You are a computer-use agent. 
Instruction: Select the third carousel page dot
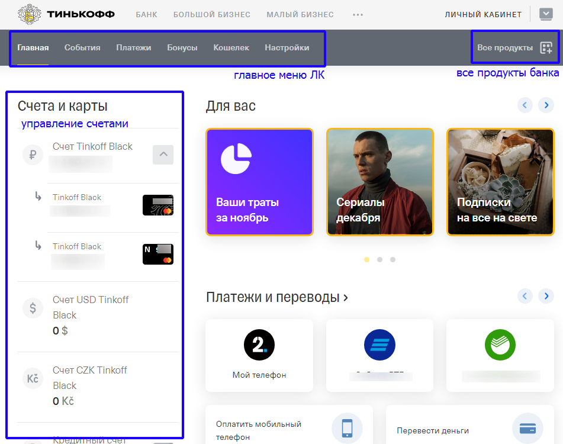393,259
